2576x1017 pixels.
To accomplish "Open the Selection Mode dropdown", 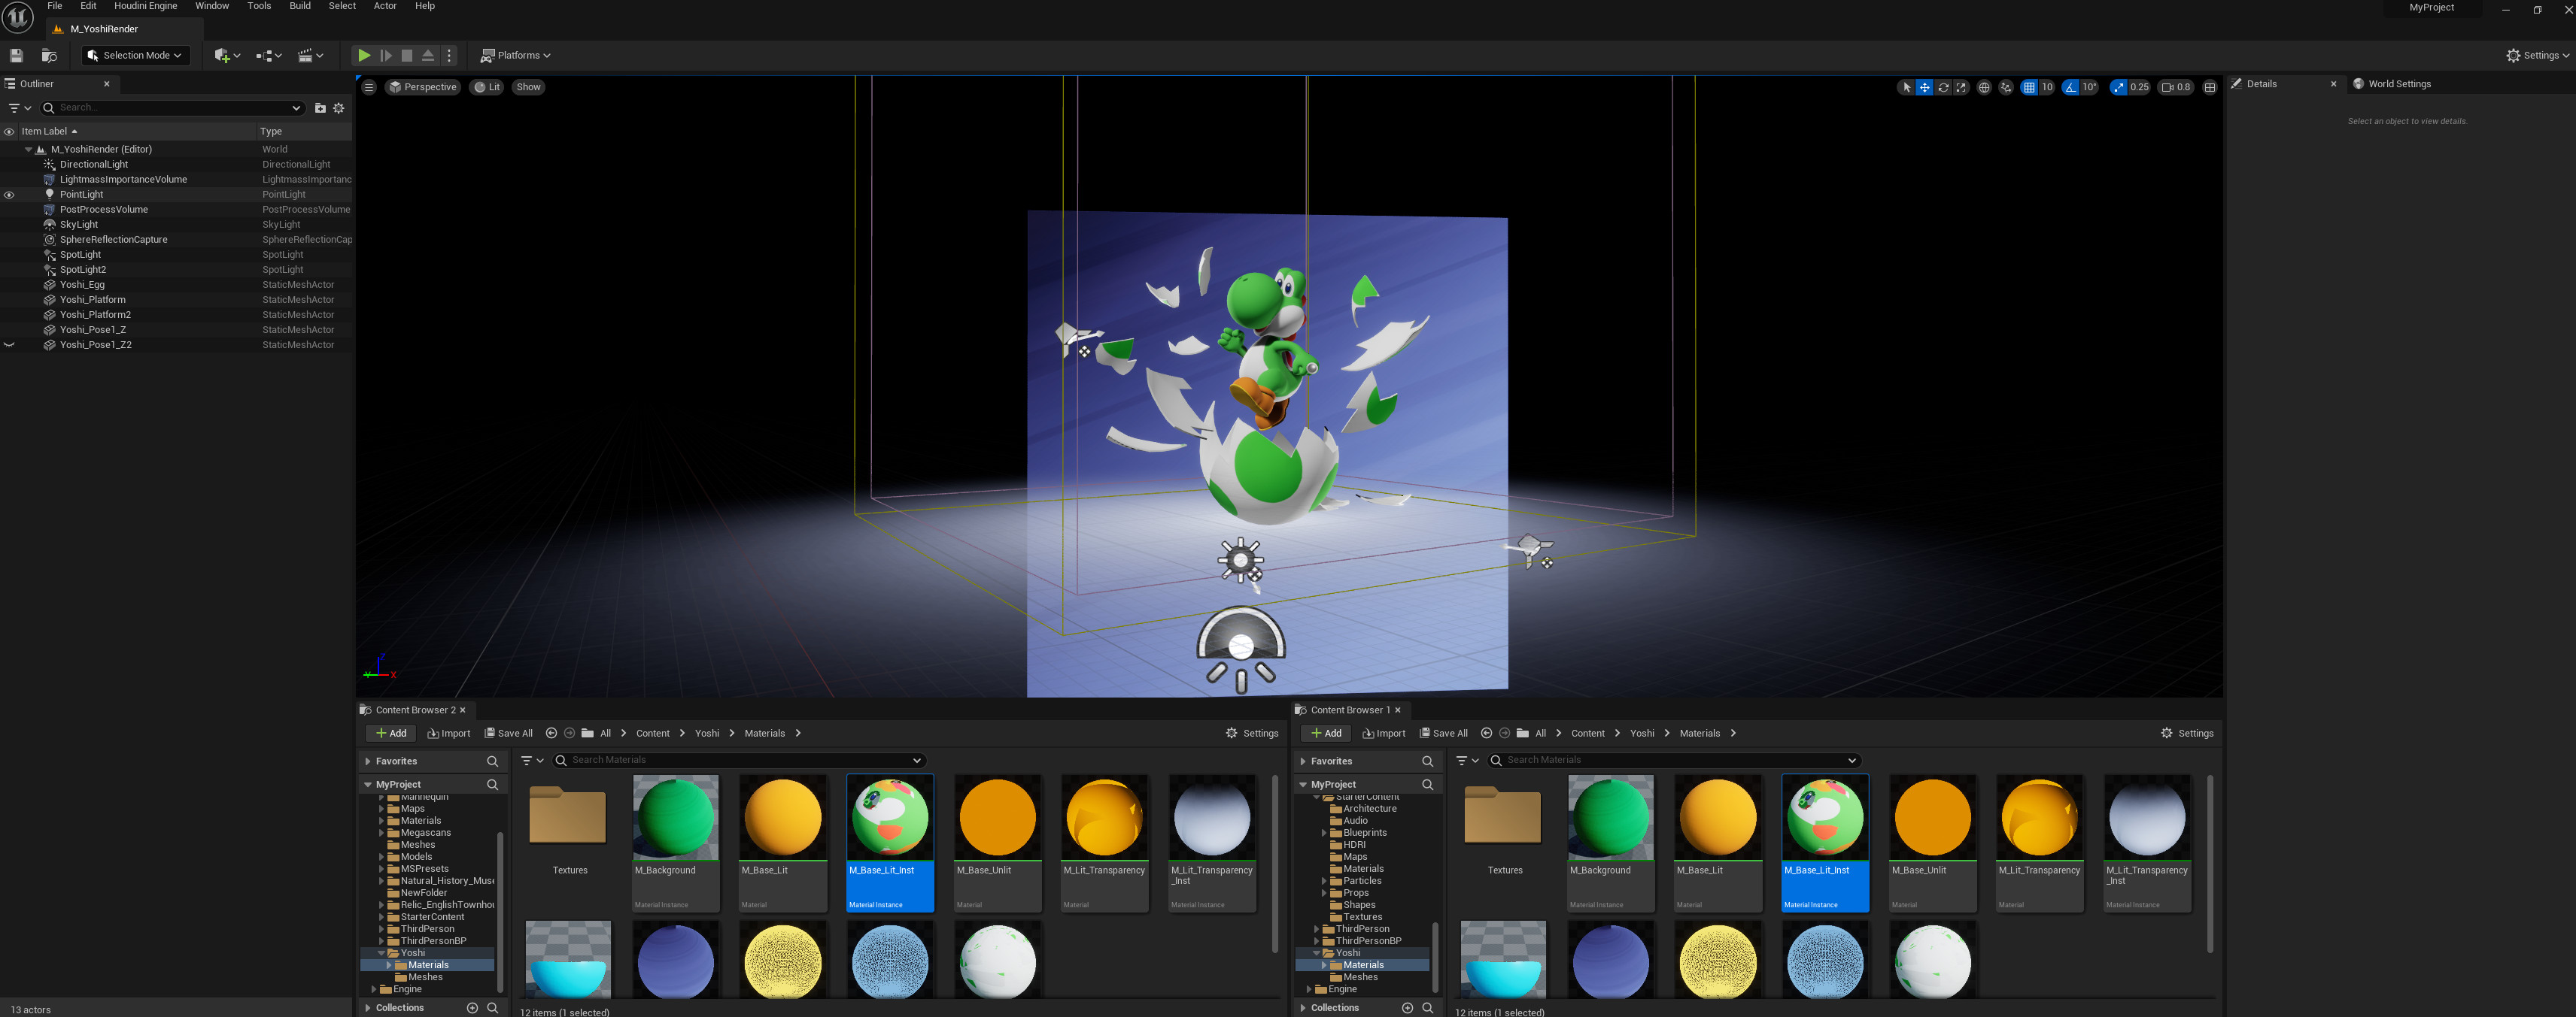I will pos(136,56).
